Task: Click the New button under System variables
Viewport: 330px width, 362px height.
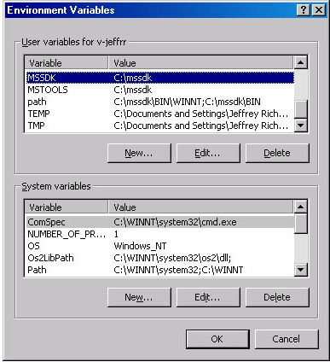Action: [139, 297]
